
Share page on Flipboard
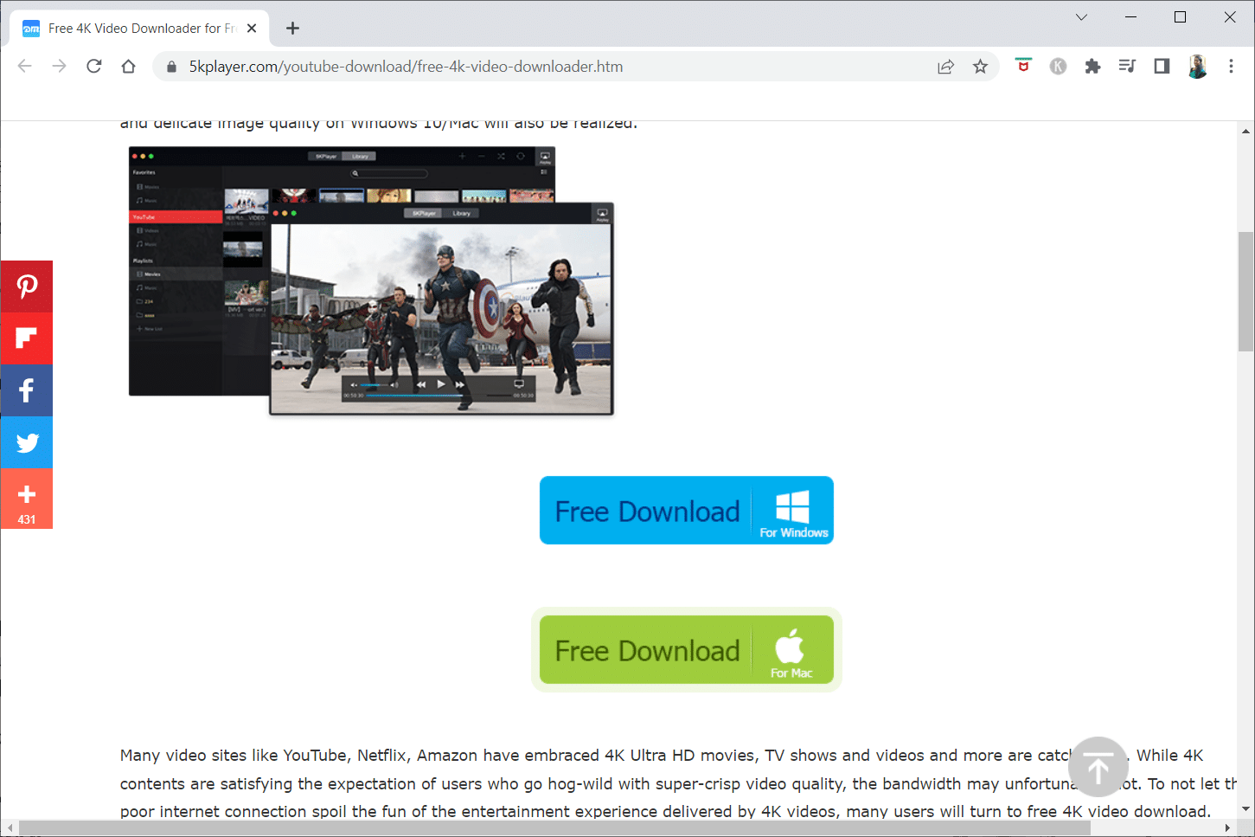click(27, 338)
